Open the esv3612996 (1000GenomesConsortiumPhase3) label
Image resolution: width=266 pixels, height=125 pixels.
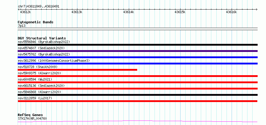point(54,61)
